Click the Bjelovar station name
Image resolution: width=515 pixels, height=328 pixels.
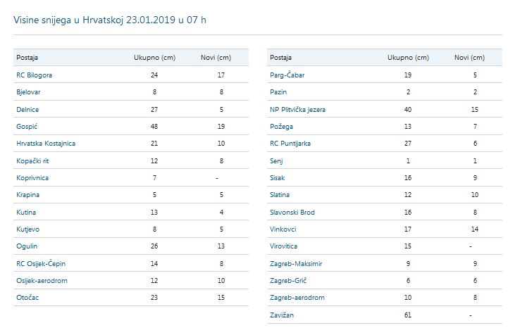28,92
